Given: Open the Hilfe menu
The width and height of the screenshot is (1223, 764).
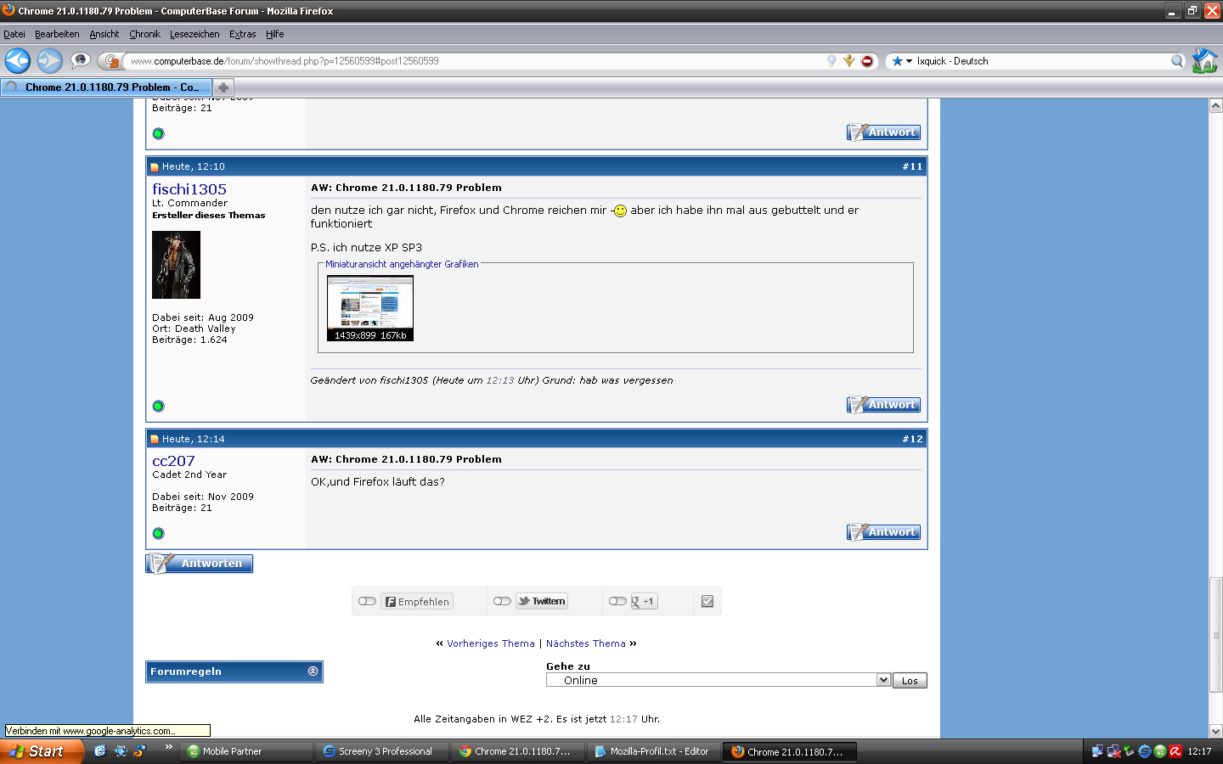Looking at the screenshot, I should pos(275,34).
